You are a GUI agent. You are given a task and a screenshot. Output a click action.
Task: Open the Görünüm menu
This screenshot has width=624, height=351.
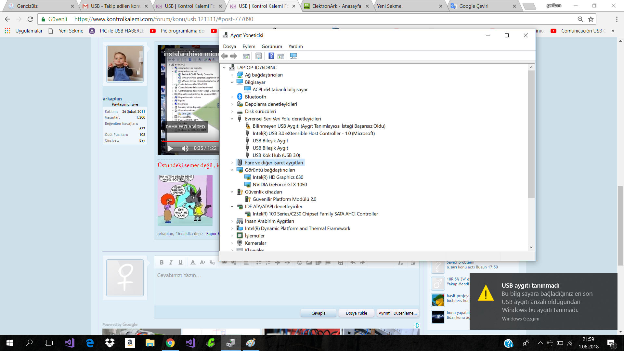(272, 46)
